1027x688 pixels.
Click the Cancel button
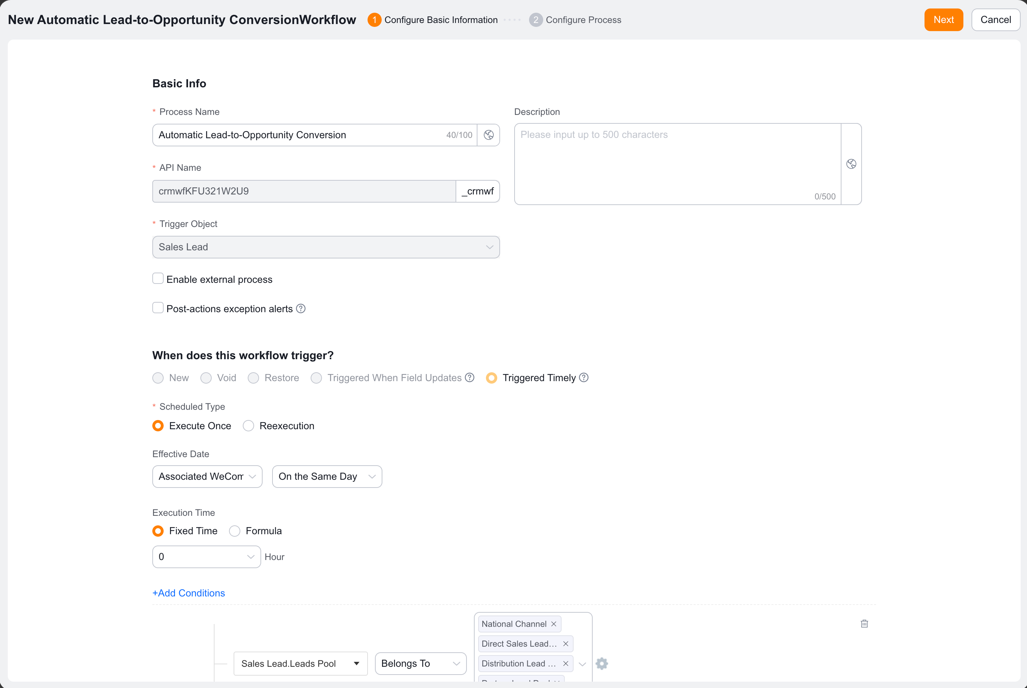[996, 20]
